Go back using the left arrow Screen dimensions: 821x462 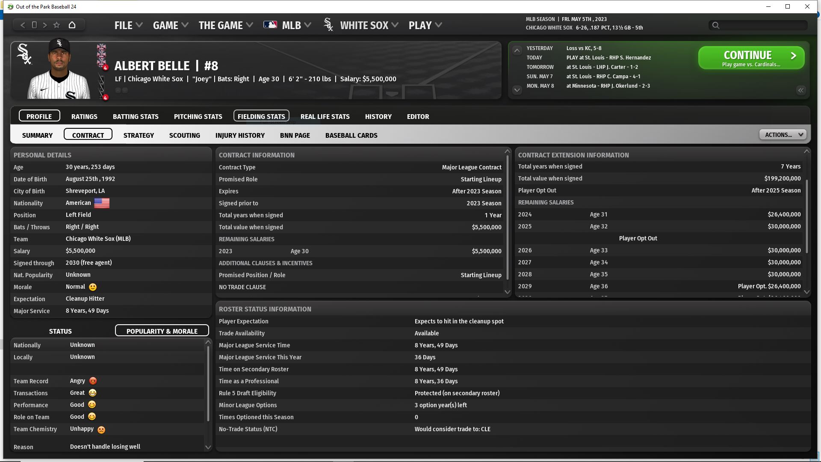(x=23, y=25)
